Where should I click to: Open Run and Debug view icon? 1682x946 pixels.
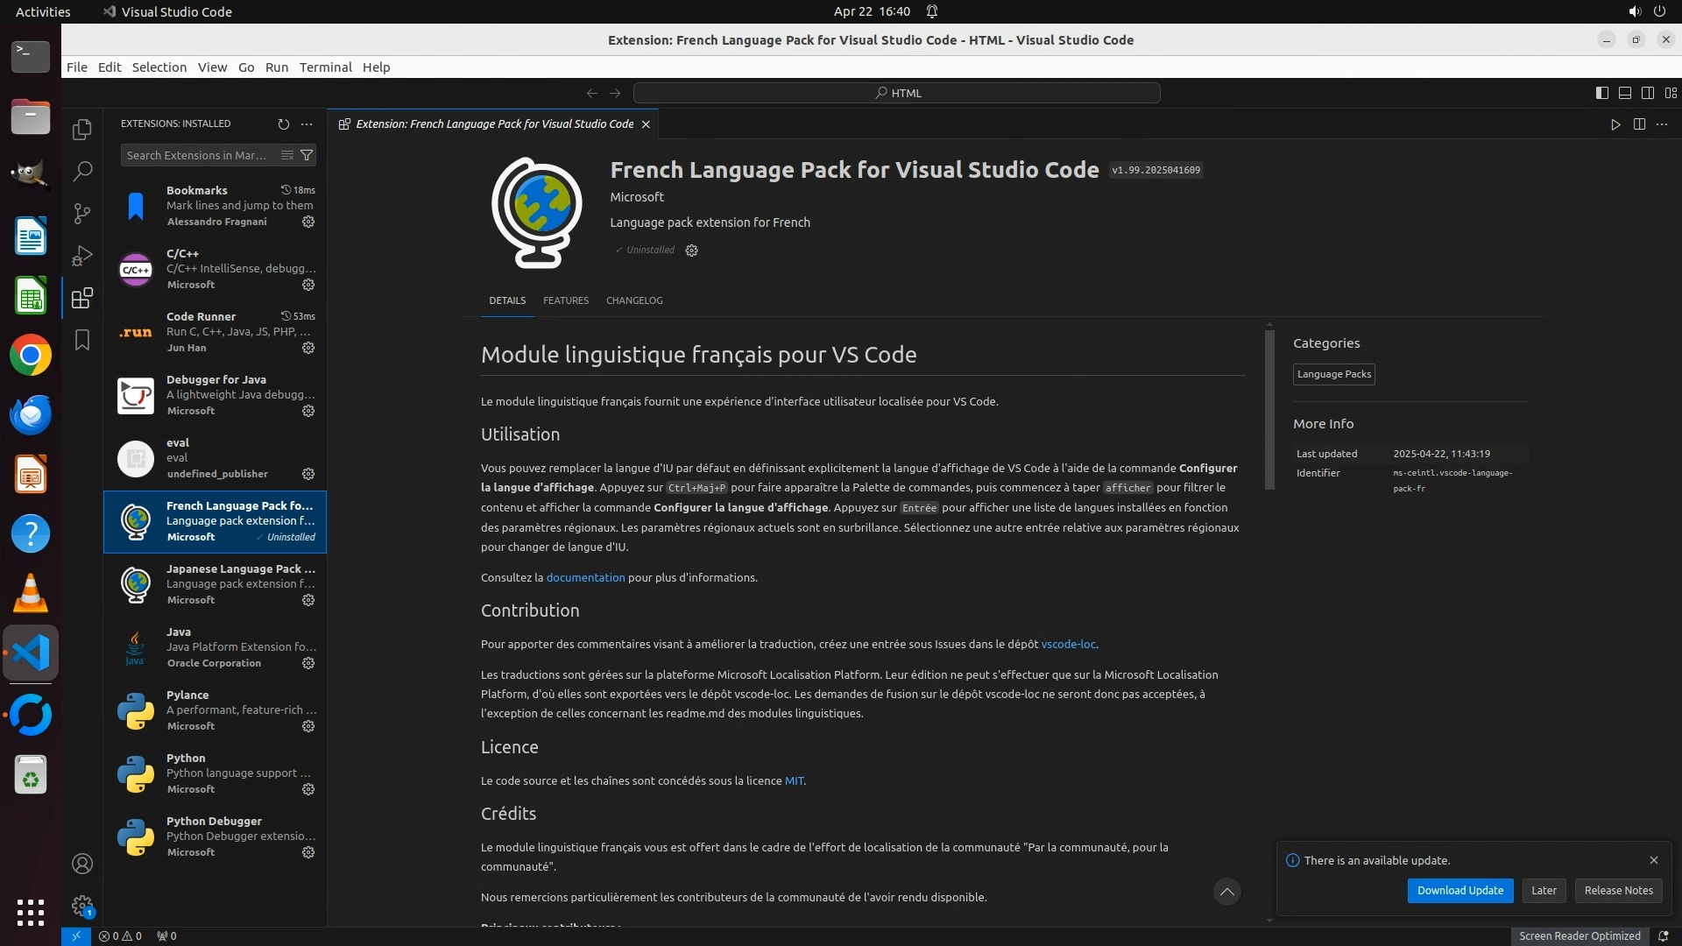[82, 256]
